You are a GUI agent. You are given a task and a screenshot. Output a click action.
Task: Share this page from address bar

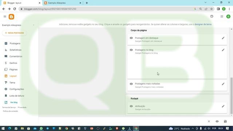[206, 9]
